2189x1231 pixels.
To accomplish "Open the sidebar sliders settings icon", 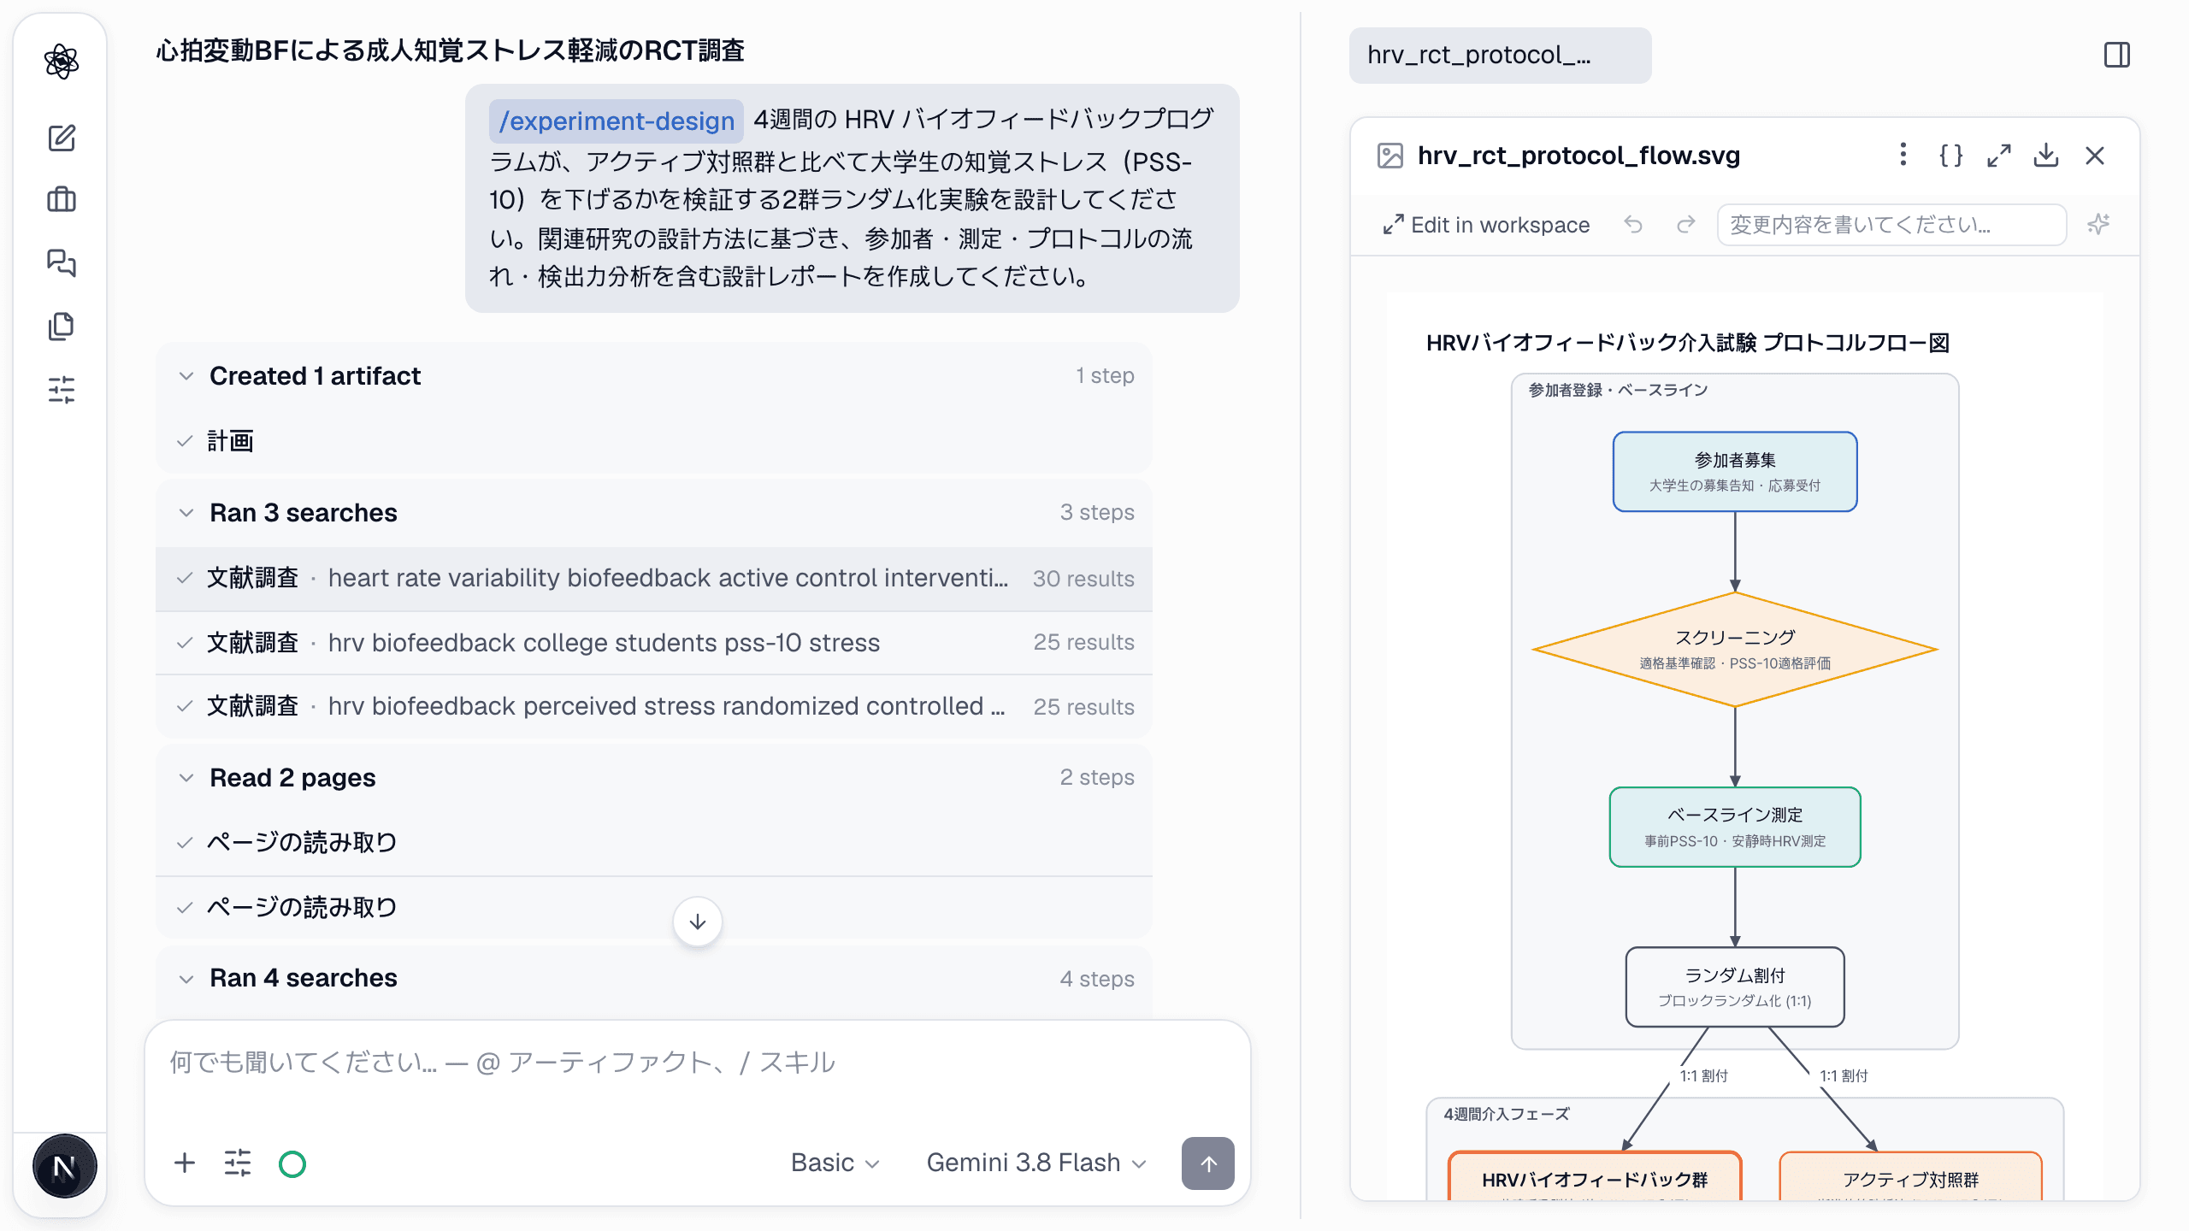I will point(62,389).
